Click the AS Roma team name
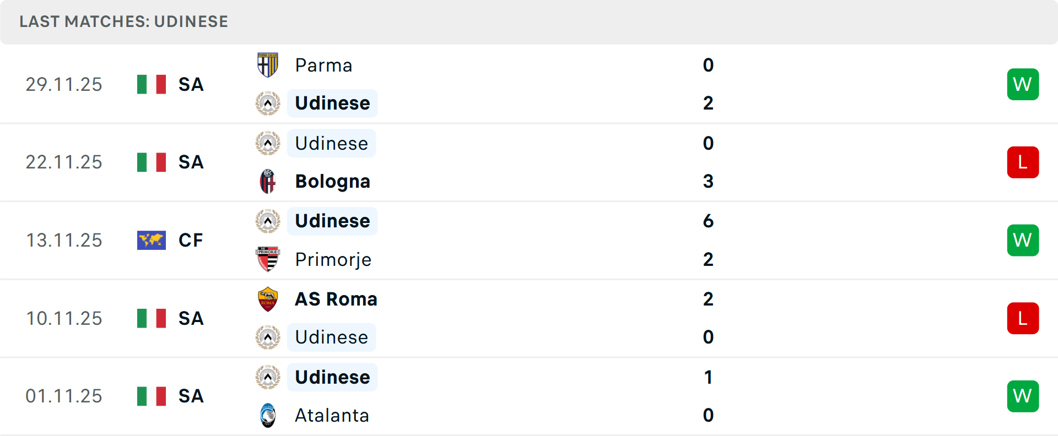Screen dimensions: 1058x436 336,299
